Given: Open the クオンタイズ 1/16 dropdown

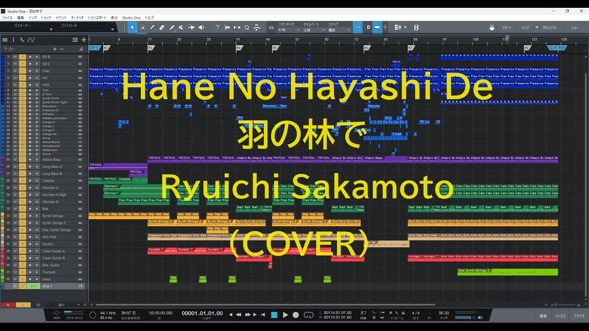Looking at the screenshot, I should pyautogui.click(x=288, y=30).
